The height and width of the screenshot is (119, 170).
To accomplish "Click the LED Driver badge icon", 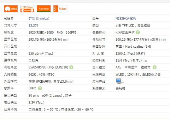I will tap(27, 9).
